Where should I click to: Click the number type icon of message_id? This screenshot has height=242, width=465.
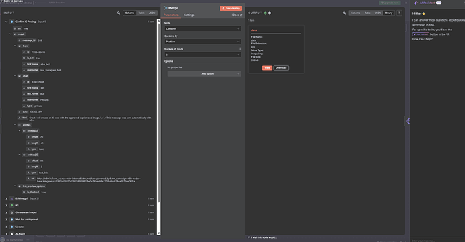tap(20, 40)
